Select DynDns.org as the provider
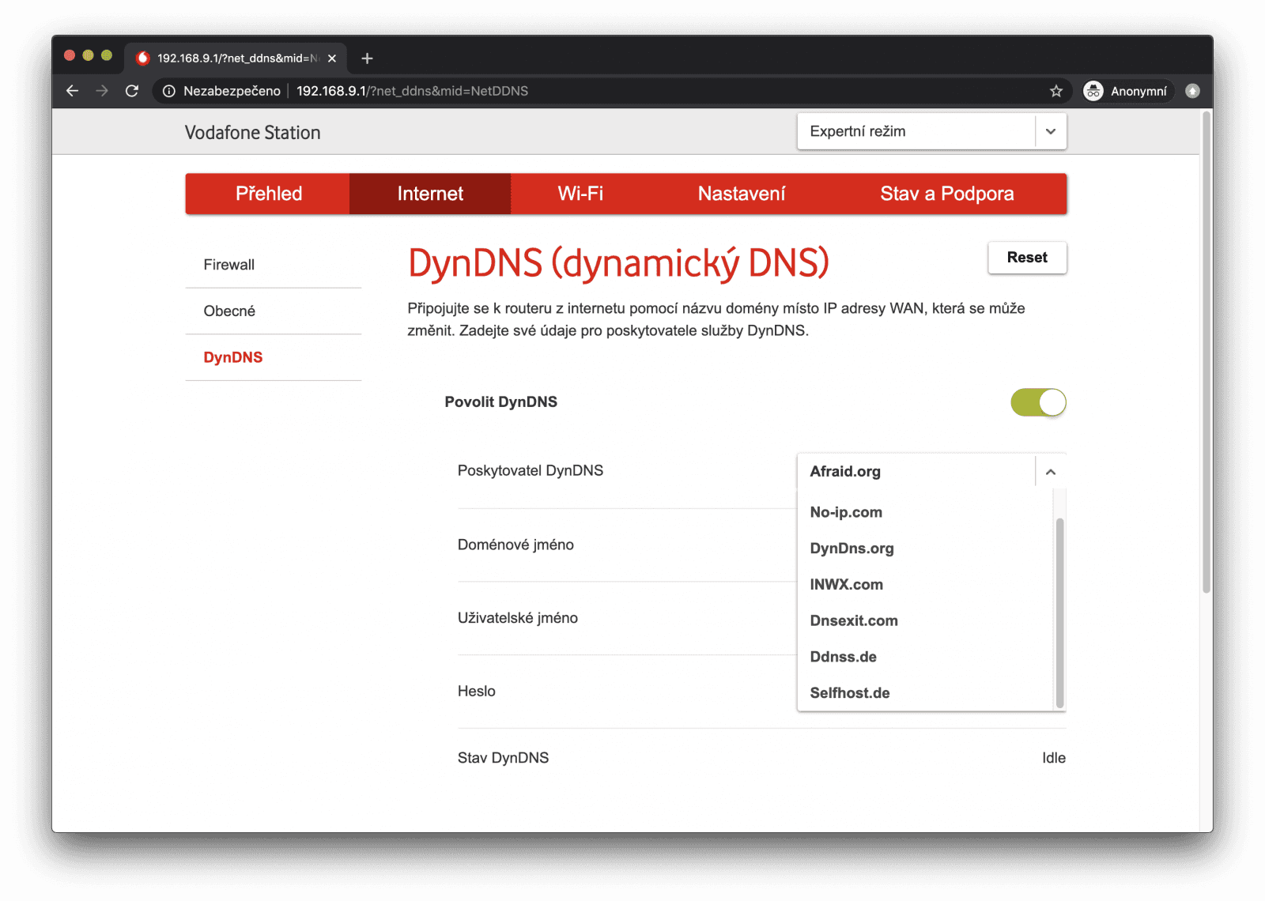This screenshot has width=1265, height=901. [x=852, y=549]
